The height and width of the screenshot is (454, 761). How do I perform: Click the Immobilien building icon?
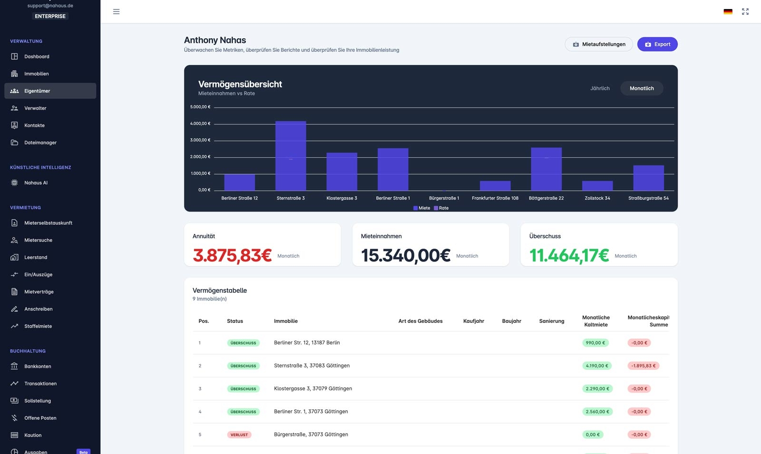(x=14, y=74)
